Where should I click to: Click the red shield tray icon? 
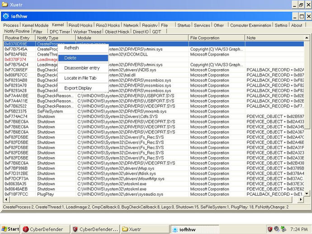click(270, 229)
